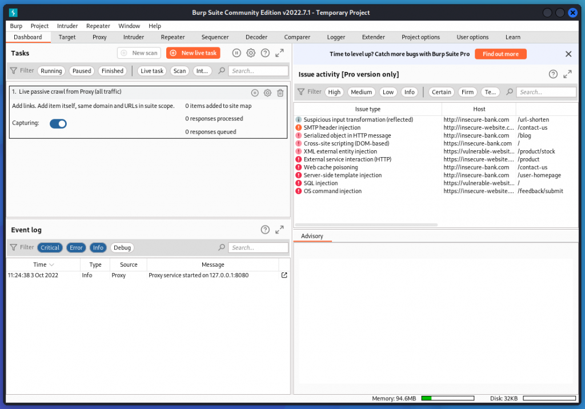The height and width of the screenshot is (409, 585).
Task: Pause all tasks using the Tasks header pause icon
Action: point(237,53)
